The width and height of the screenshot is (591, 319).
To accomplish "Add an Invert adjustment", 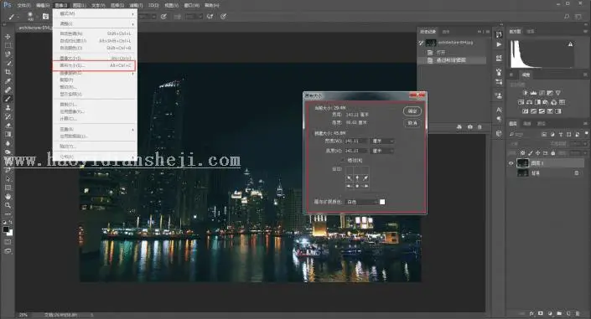I will 525,111.
